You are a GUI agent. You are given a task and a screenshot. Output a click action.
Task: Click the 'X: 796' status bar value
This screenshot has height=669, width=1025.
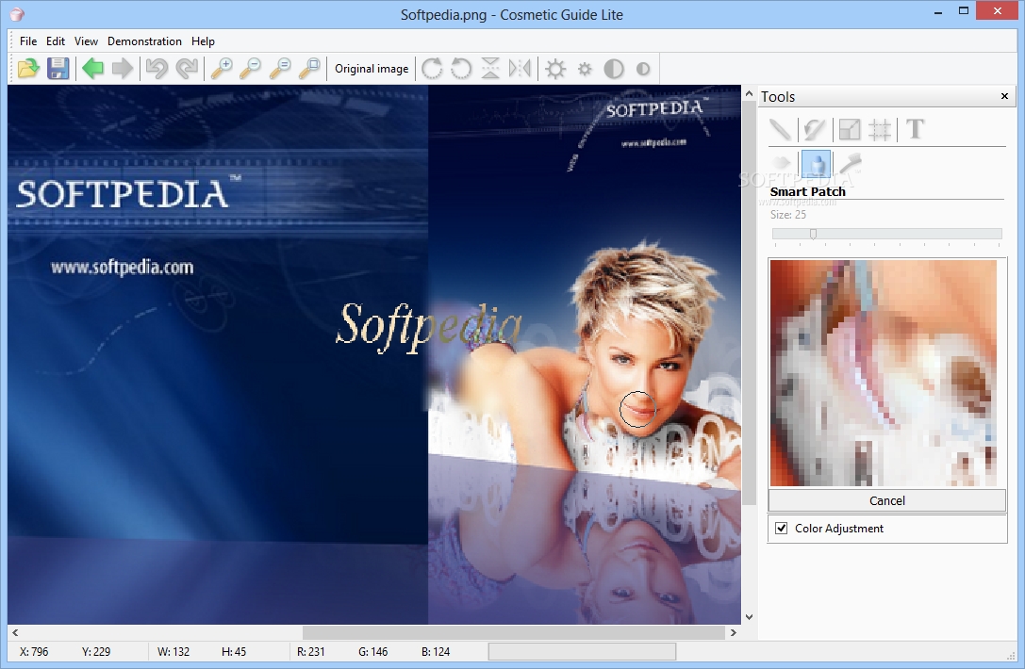(x=34, y=651)
